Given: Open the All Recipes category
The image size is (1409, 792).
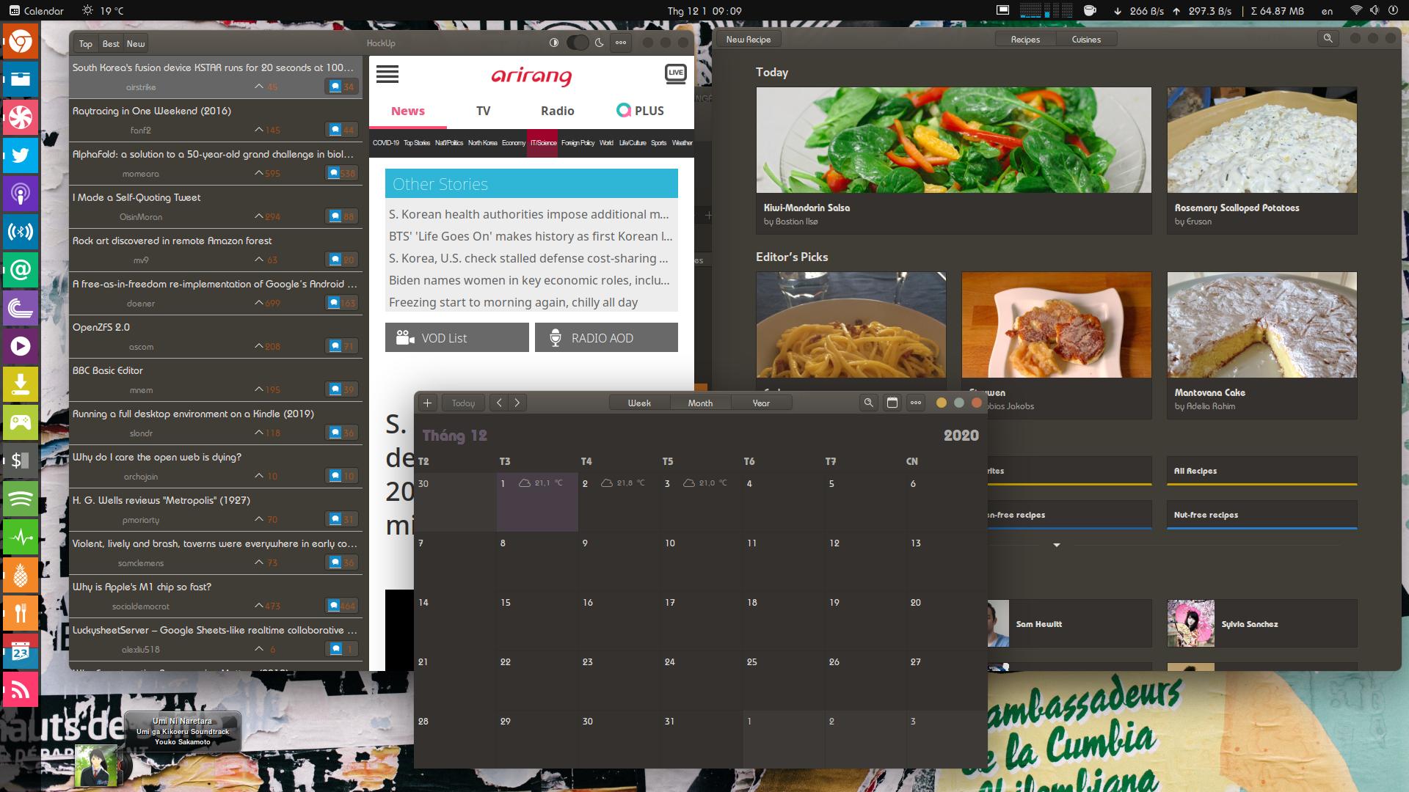Looking at the screenshot, I should coord(1261,471).
